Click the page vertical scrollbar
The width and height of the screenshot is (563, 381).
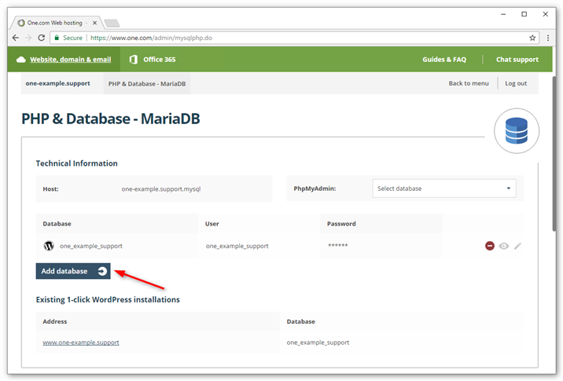pyautogui.click(x=554, y=154)
